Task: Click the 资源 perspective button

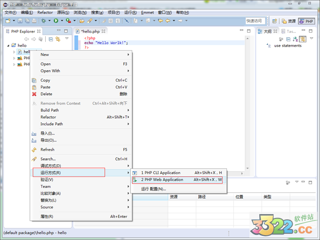Action: tap(289, 21)
